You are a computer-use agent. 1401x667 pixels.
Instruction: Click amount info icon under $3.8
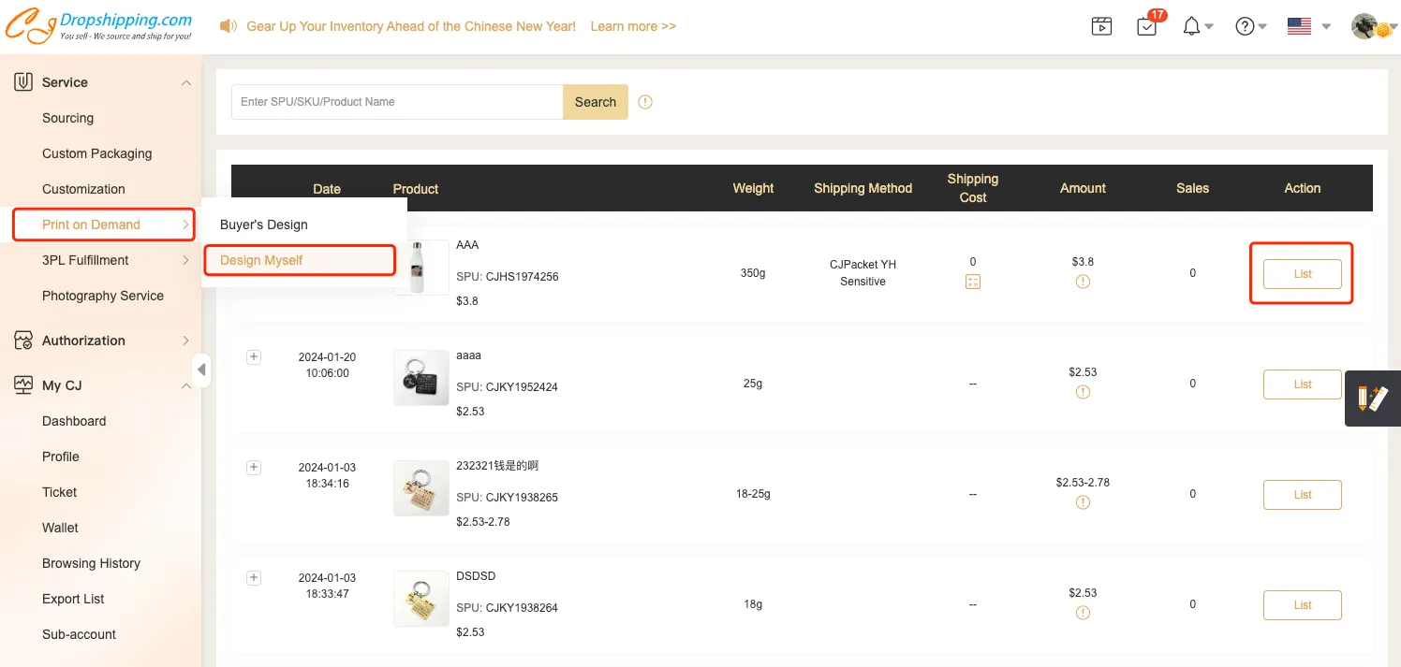[x=1083, y=282]
